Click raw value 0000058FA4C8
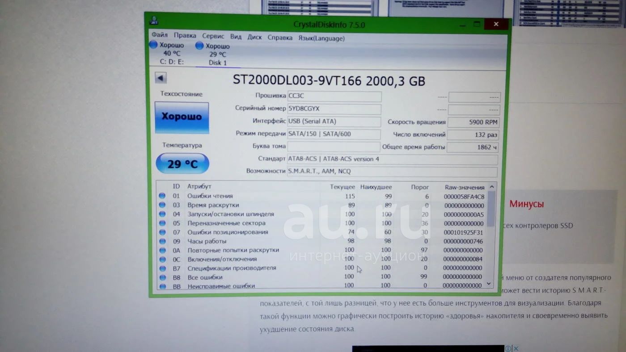This screenshot has width=626, height=352. click(464, 197)
